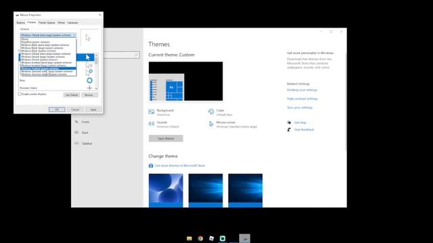Open Sync your settings link
The width and height of the screenshot is (433, 243).
click(x=299, y=107)
